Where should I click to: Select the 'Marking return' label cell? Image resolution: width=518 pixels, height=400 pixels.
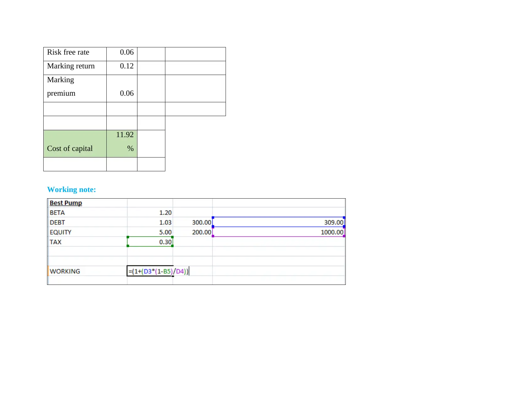[x=75, y=68]
